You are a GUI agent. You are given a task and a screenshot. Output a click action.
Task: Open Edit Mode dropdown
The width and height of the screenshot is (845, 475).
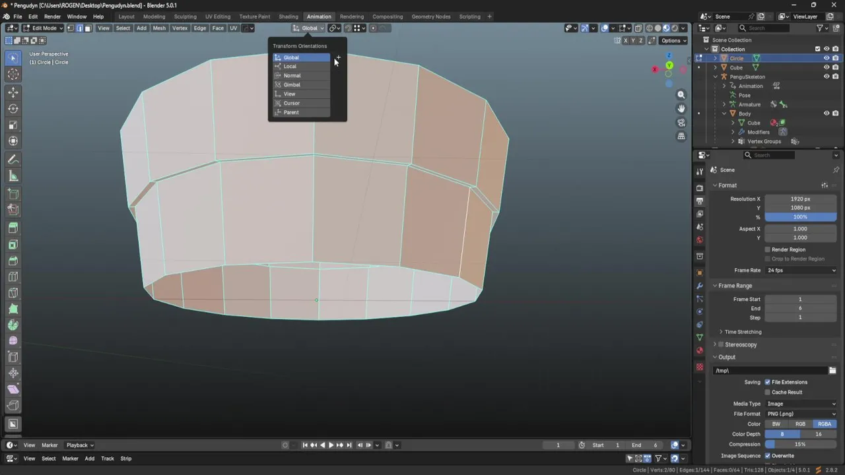coord(43,28)
